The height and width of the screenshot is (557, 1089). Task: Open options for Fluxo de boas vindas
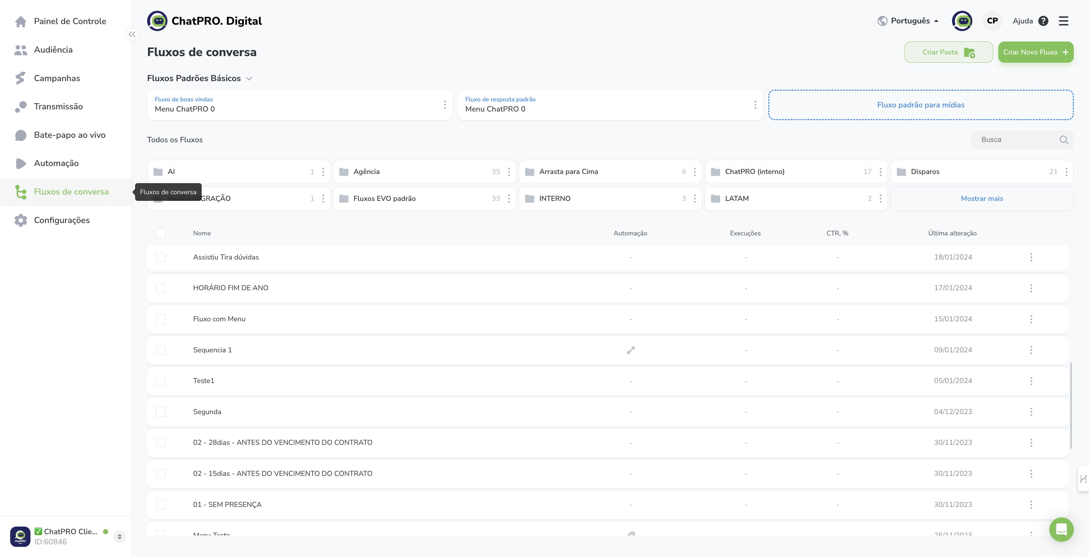[444, 105]
